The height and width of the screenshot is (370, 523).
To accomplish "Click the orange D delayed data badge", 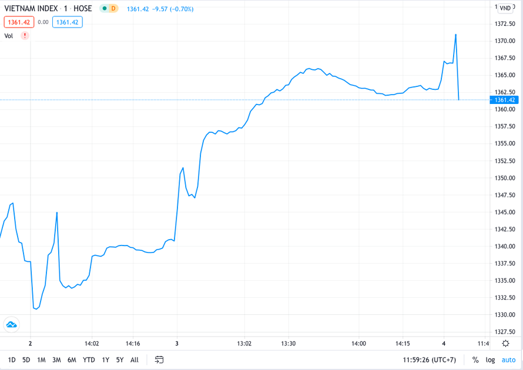I will pos(113,9).
